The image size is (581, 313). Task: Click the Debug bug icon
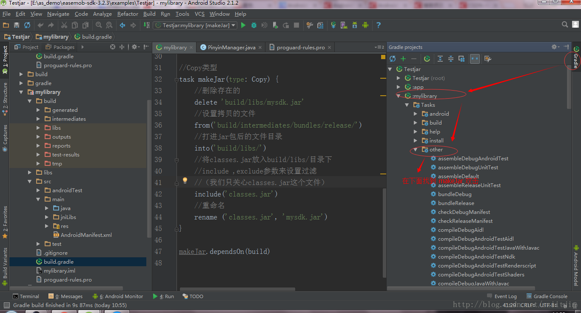pyautogui.click(x=254, y=26)
